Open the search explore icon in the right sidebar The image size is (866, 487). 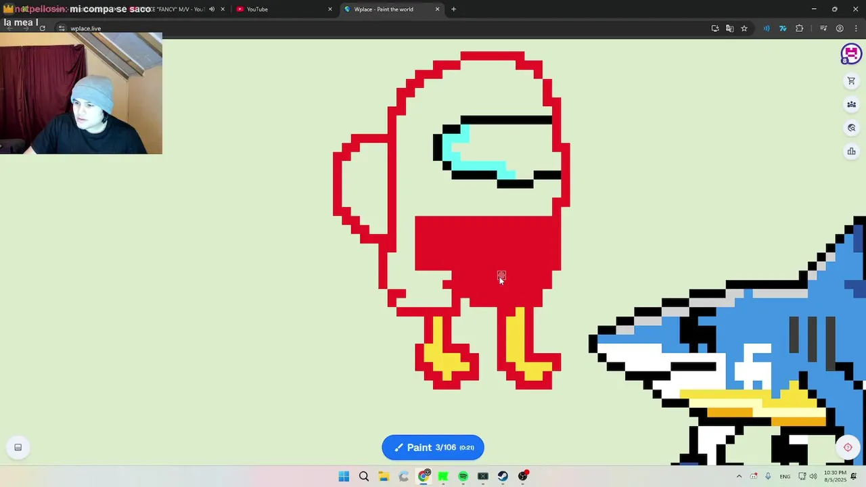pyautogui.click(x=851, y=128)
